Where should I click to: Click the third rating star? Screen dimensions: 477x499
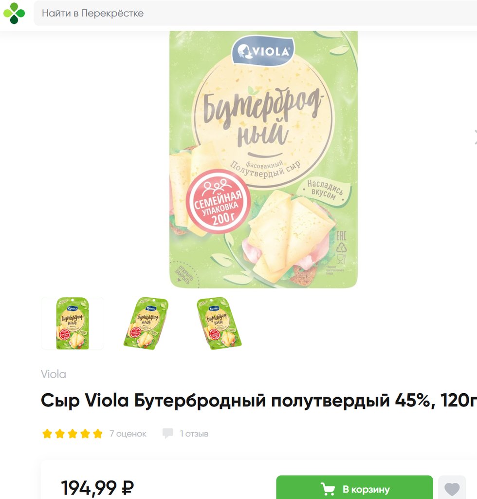[x=73, y=433]
